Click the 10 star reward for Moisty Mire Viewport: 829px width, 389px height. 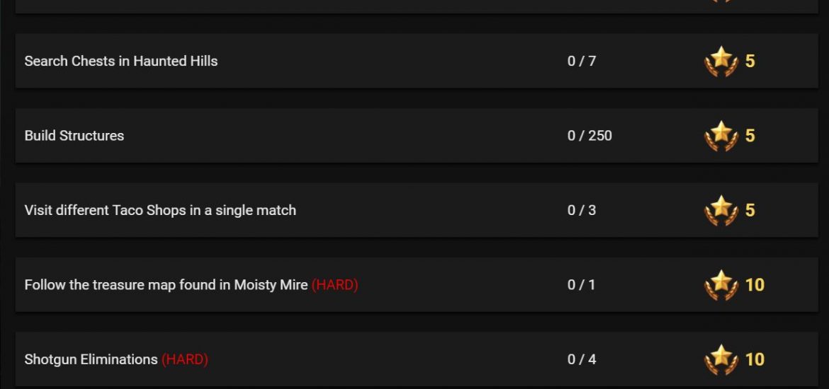tap(755, 285)
